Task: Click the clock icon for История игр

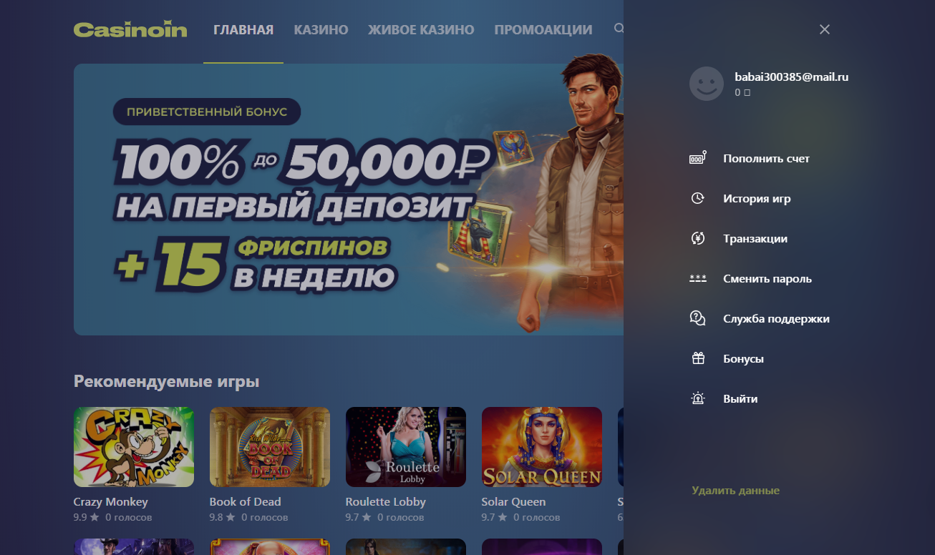Action: coord(697,198)
